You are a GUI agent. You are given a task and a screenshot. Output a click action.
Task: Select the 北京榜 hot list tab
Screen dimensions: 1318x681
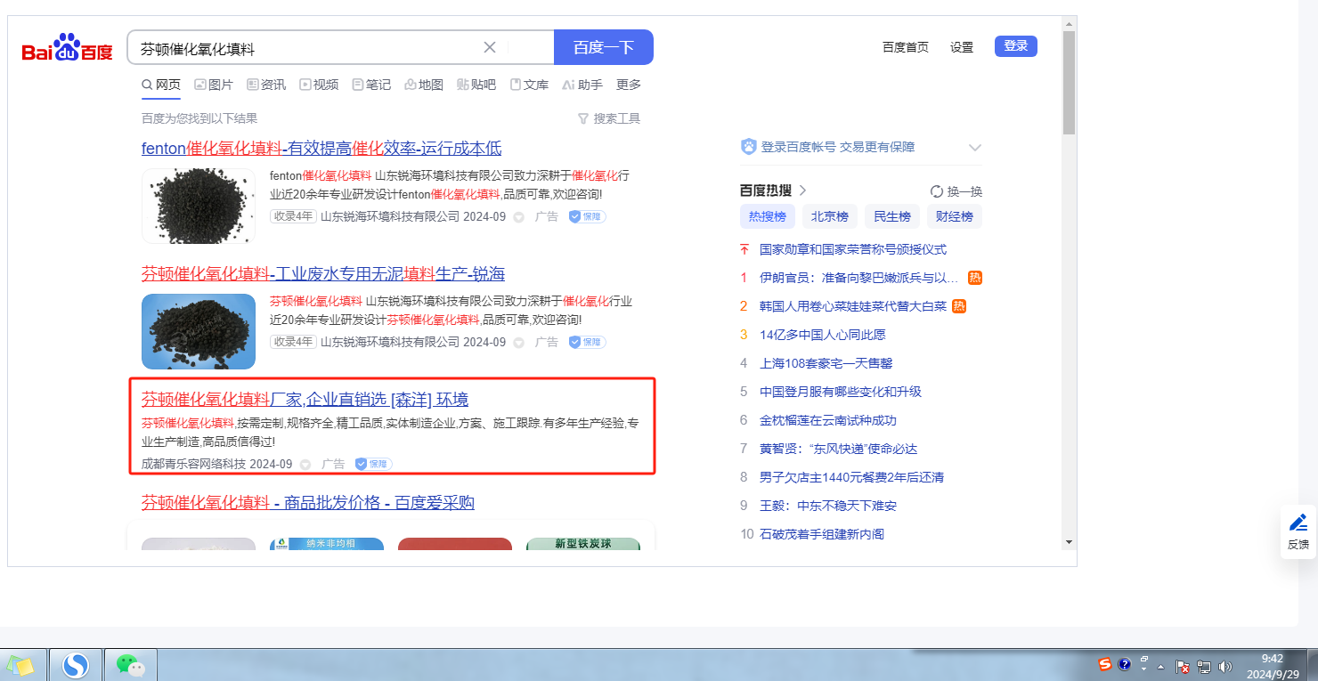830,216
